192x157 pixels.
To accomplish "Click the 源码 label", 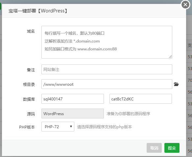I will pos(31,114).
